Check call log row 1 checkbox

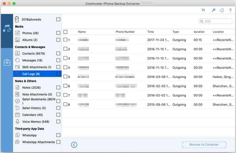coord(65,39)
